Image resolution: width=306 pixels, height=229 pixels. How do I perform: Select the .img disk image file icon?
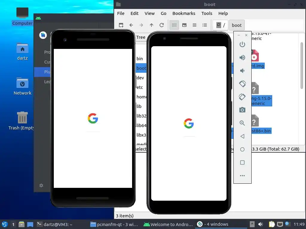(x=255, y=56)
